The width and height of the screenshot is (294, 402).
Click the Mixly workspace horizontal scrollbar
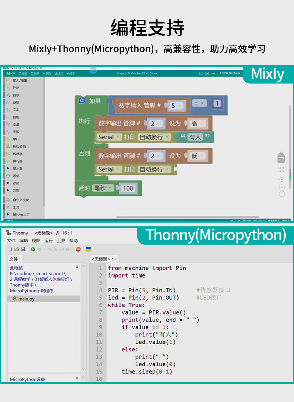pyautogui.click(x=188, y=217)
